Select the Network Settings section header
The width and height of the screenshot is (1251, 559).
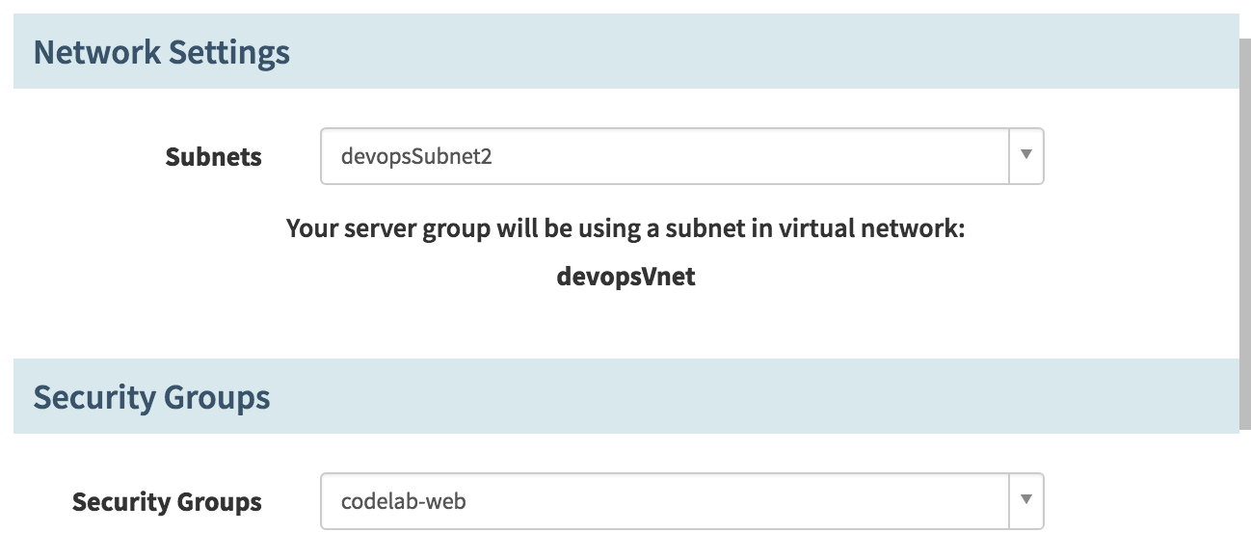[x=625, y=51]
